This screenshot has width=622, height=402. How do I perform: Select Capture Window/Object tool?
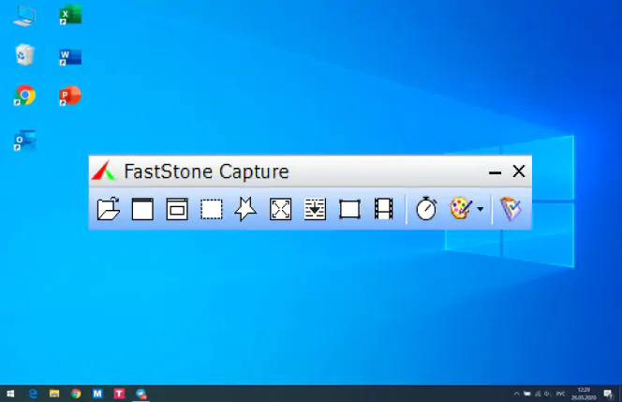[177, 209]
